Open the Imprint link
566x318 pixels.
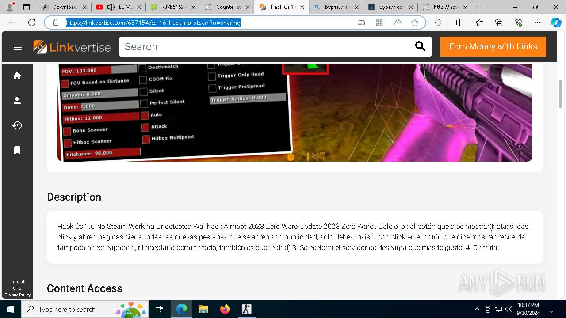click(x=17, y=282)
